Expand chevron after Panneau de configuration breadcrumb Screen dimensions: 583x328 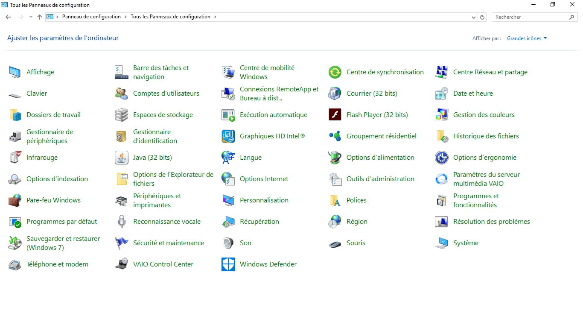pyautogui.click(x=126, y=17)
